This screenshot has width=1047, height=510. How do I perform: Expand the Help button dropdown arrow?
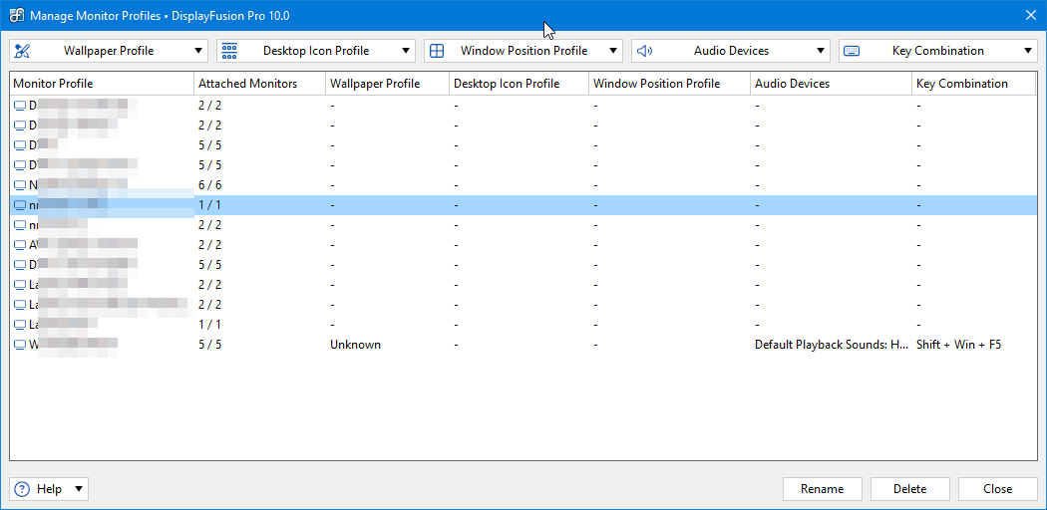point(79,489)
